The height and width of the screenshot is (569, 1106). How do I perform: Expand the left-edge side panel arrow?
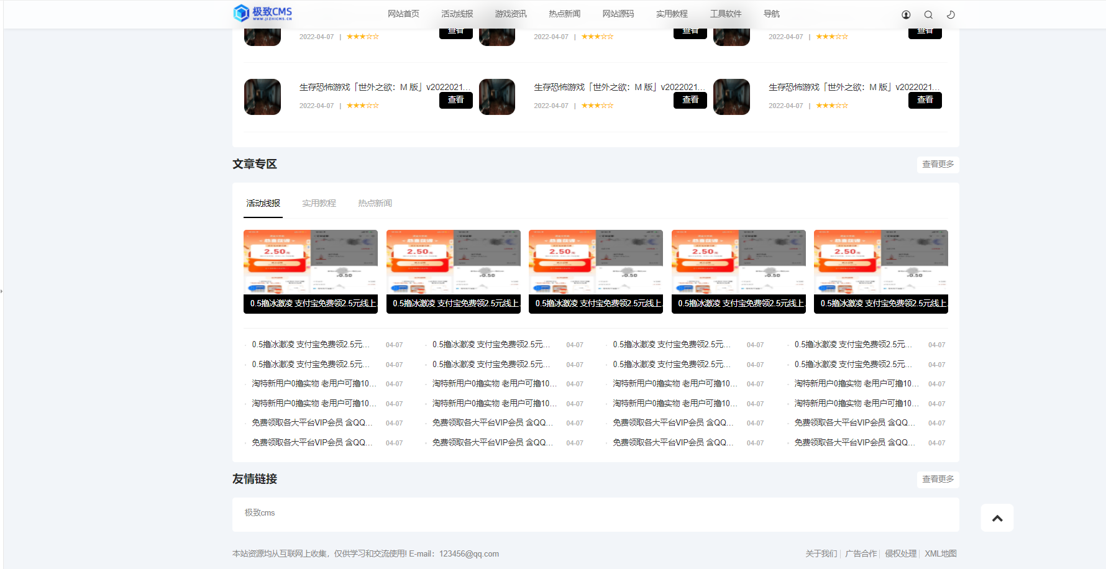[2, 290]
